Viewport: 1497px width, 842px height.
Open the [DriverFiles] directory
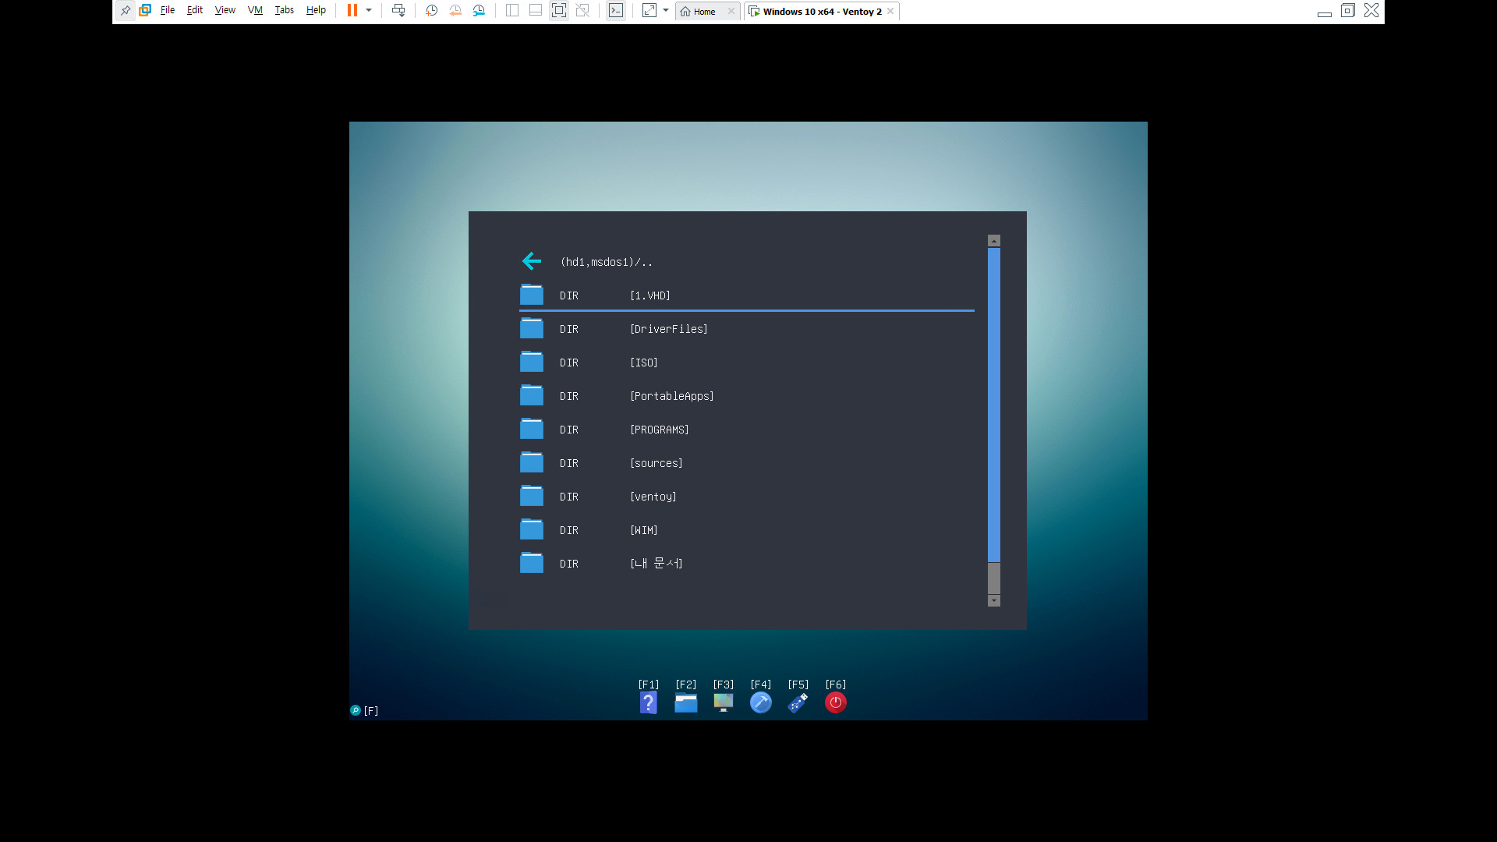[747, 329]
